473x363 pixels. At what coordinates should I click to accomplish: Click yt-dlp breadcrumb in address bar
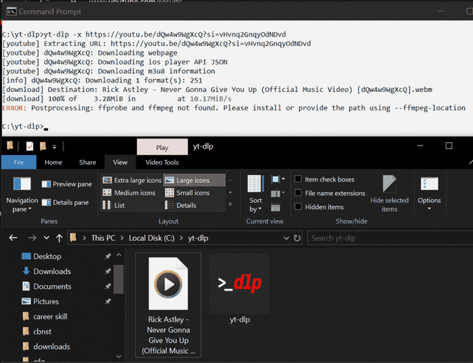pos(198,238)
